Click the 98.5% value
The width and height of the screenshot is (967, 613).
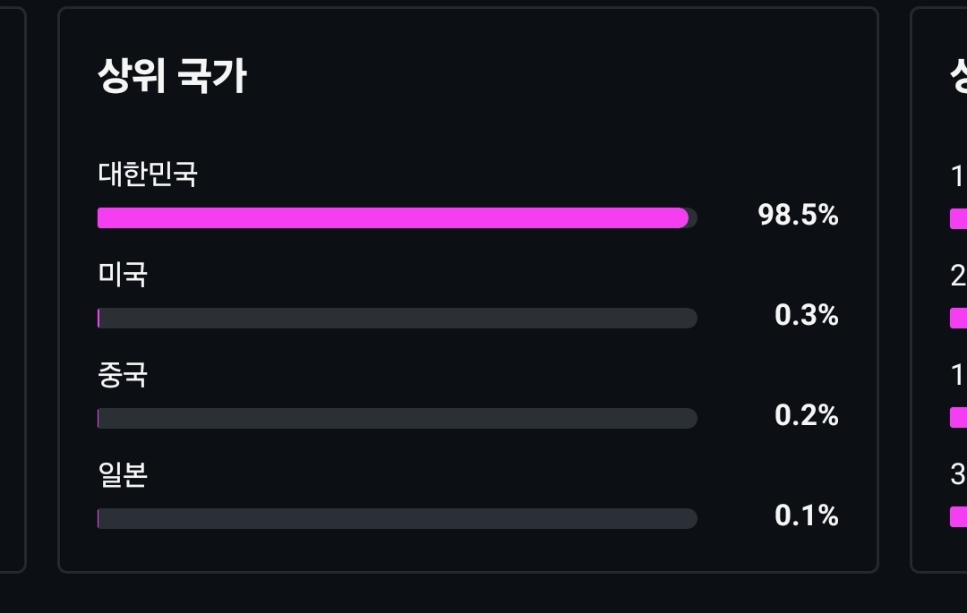click(798, 215)
